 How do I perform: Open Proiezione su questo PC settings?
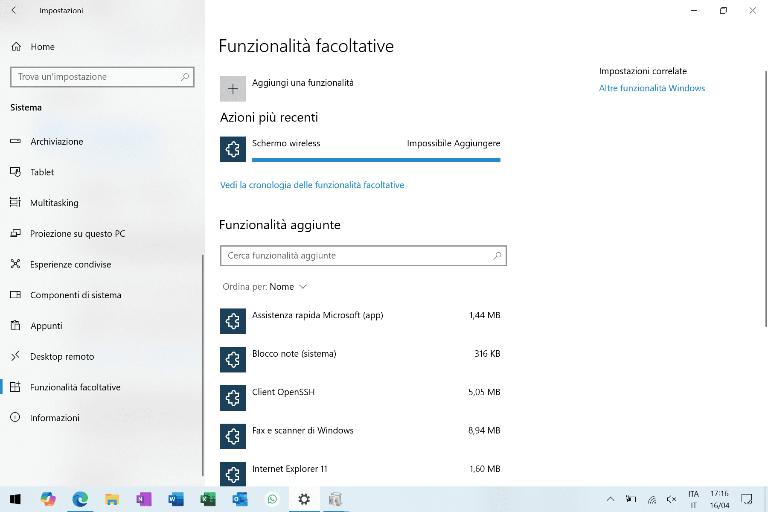[77, 233]
